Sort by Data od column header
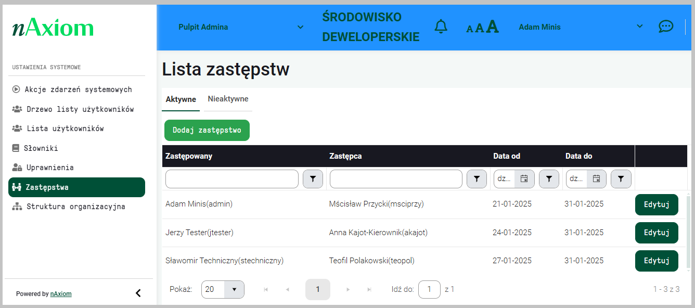The width and height of the screenshot is (695, 308). tap(507, 156)
